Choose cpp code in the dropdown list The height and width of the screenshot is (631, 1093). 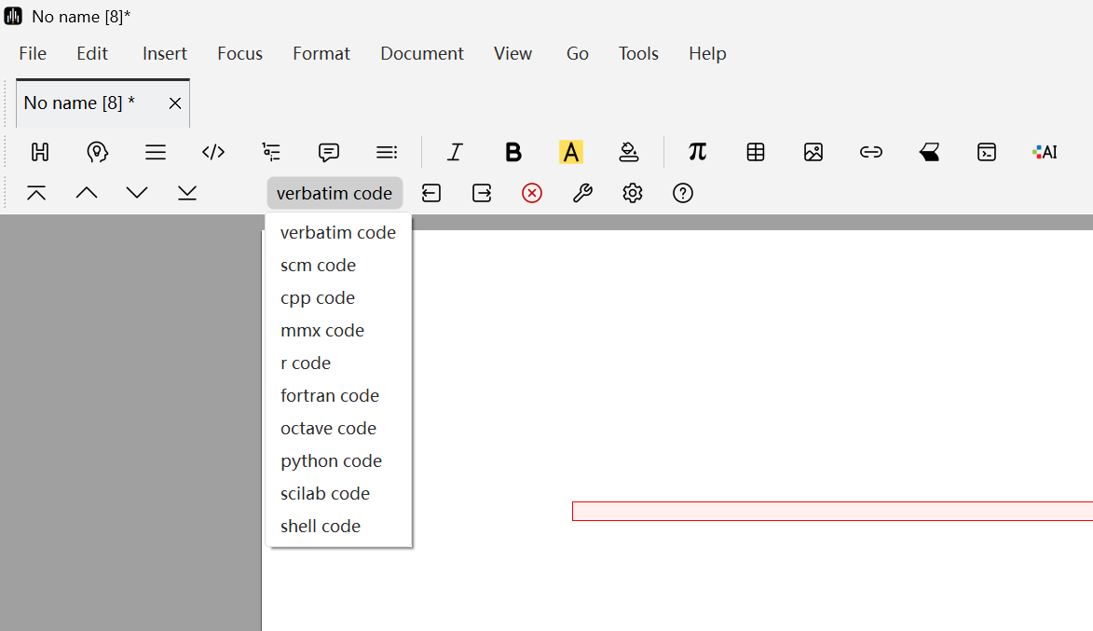[318, 297]
